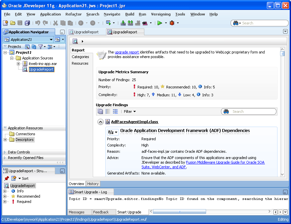Click the Forward navigation arrow icon
Screen dimensions: 291x224
[x=92, y=23]
